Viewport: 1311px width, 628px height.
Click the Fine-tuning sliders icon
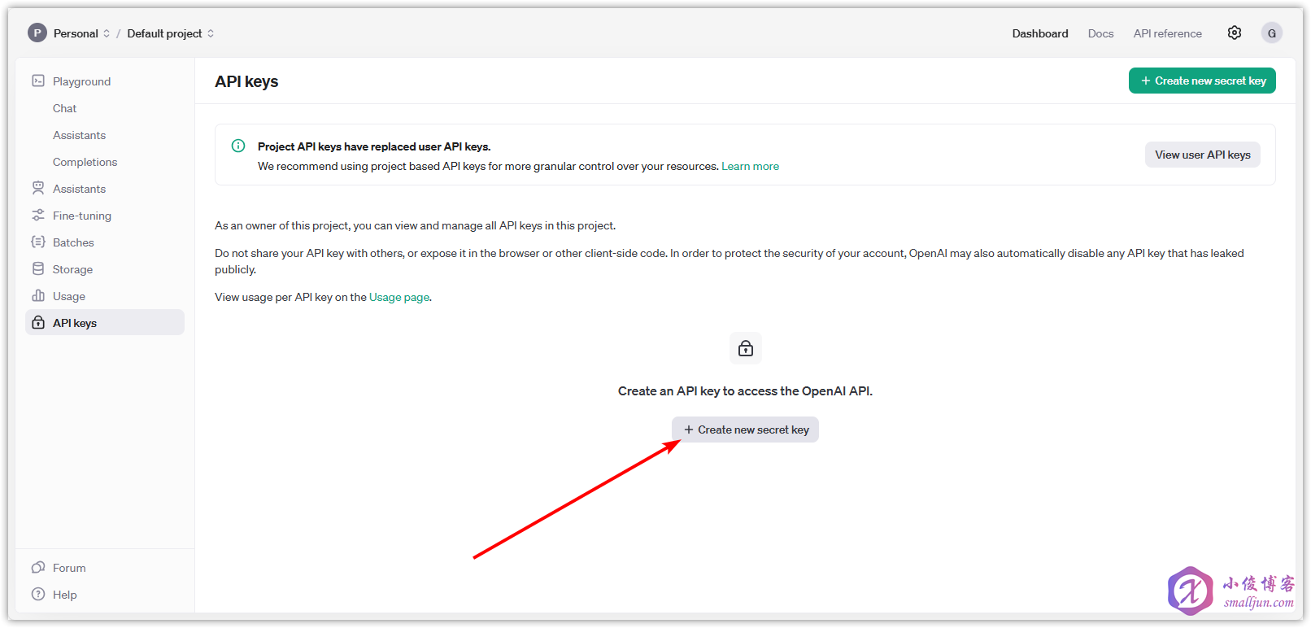click(x=38, y=215)
